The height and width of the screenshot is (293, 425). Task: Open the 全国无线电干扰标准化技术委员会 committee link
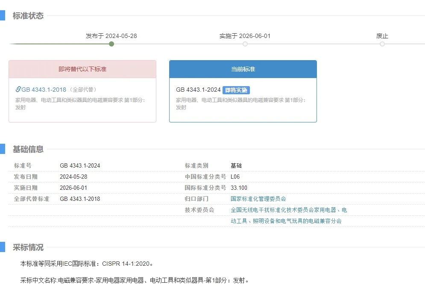289,210
